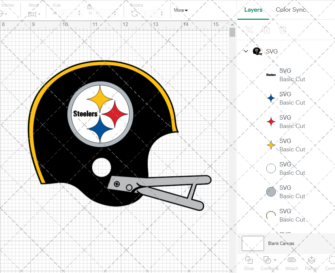Image resolution: width=335 pixels, height=273 pixels.
Task: Open the Sticker dropdown arrow
Action: [6, 14]
